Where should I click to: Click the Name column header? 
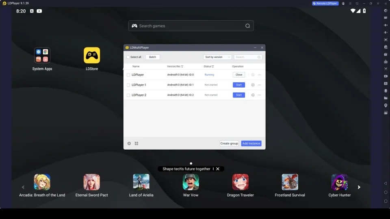click(136, 67)
